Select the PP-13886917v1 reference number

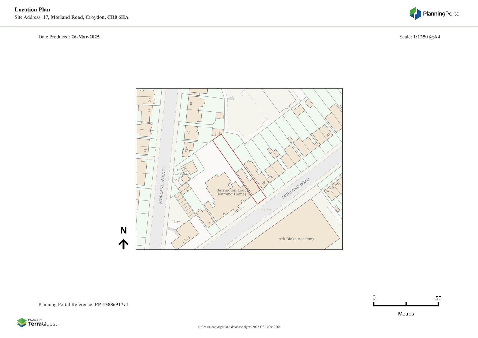coord(111,304)
